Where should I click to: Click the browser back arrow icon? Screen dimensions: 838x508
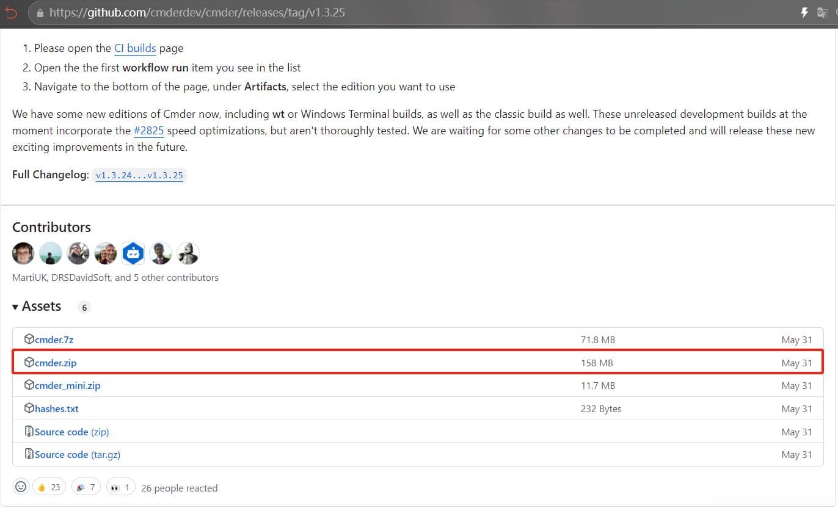pyautogui.click(x=10, y=12)
